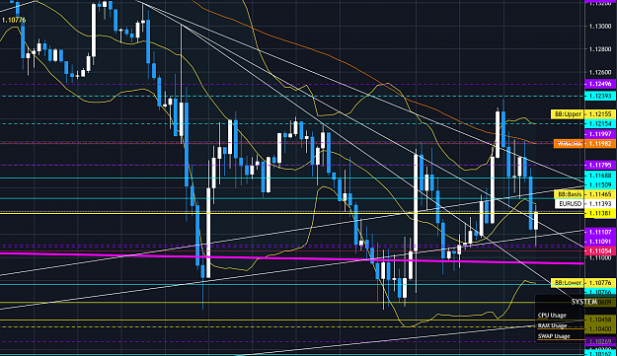
Task: Select the cyan 1.11509 price label
Action: 600,184
